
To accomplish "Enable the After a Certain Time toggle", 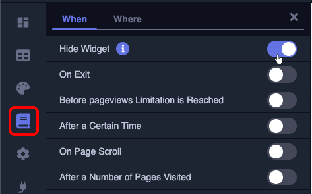I will pyautogui.click(x=282, y=126).
